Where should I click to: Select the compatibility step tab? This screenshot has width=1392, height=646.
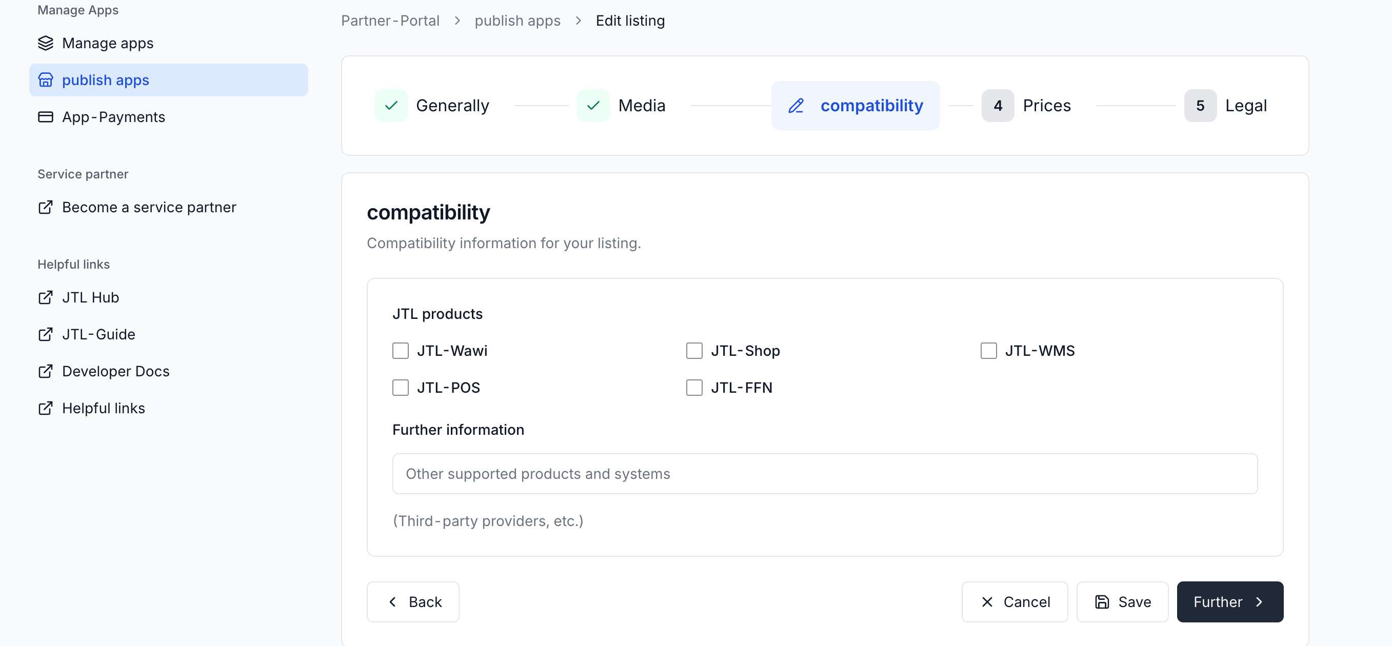856,105
